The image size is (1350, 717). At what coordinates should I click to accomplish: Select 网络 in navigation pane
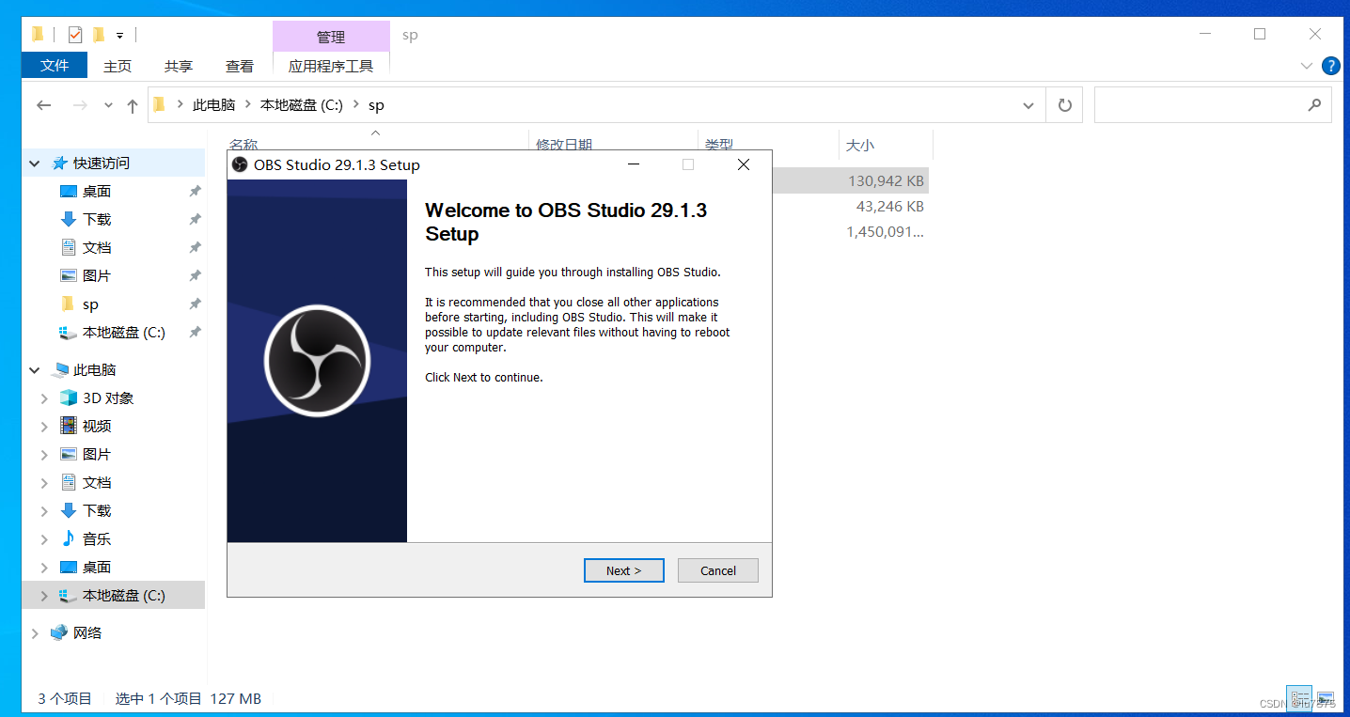(87, 633)
